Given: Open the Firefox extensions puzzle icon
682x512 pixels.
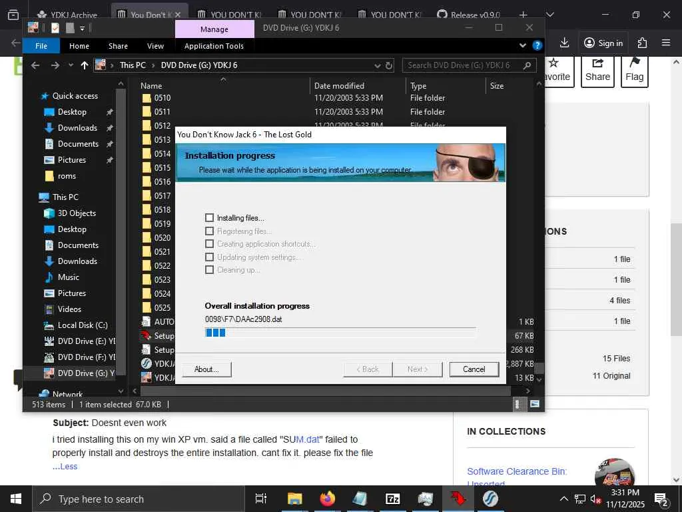Looking at the screenshot, I should point(642,43).
